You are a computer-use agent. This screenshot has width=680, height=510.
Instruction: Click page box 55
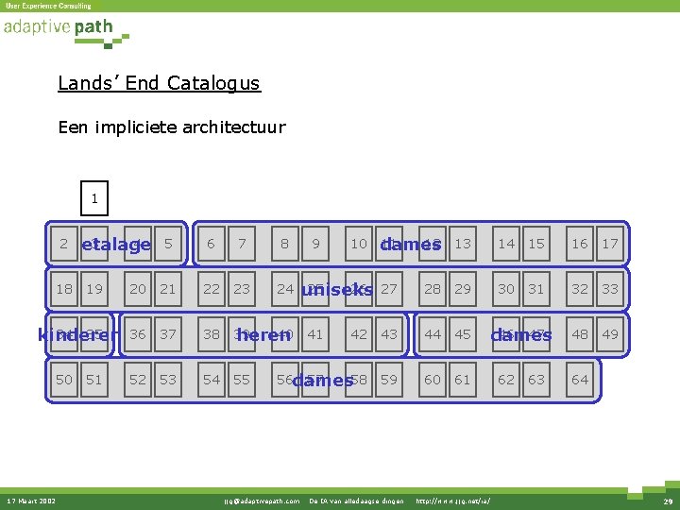pos(242,380)
